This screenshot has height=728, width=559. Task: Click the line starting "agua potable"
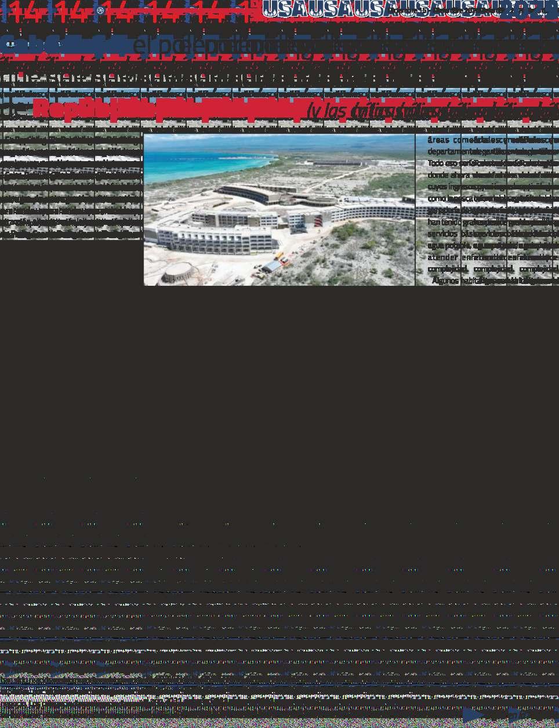tap(493, 245)
